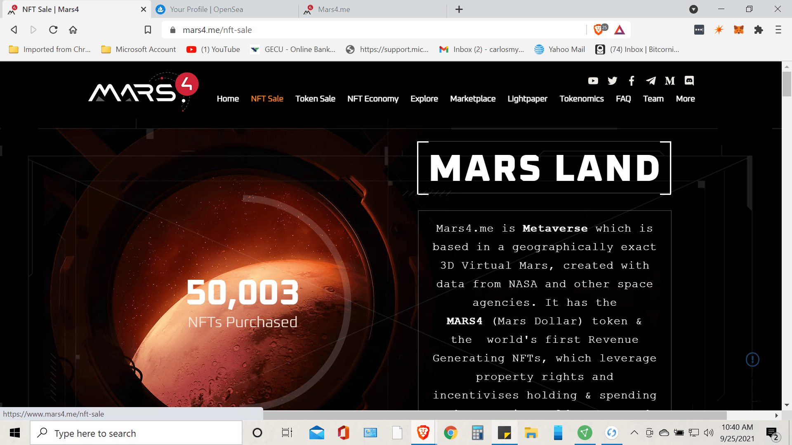This screenshot has height=445, width=792.
Task: Click the horizontal scrollbar at bottom
Action: 495,415
